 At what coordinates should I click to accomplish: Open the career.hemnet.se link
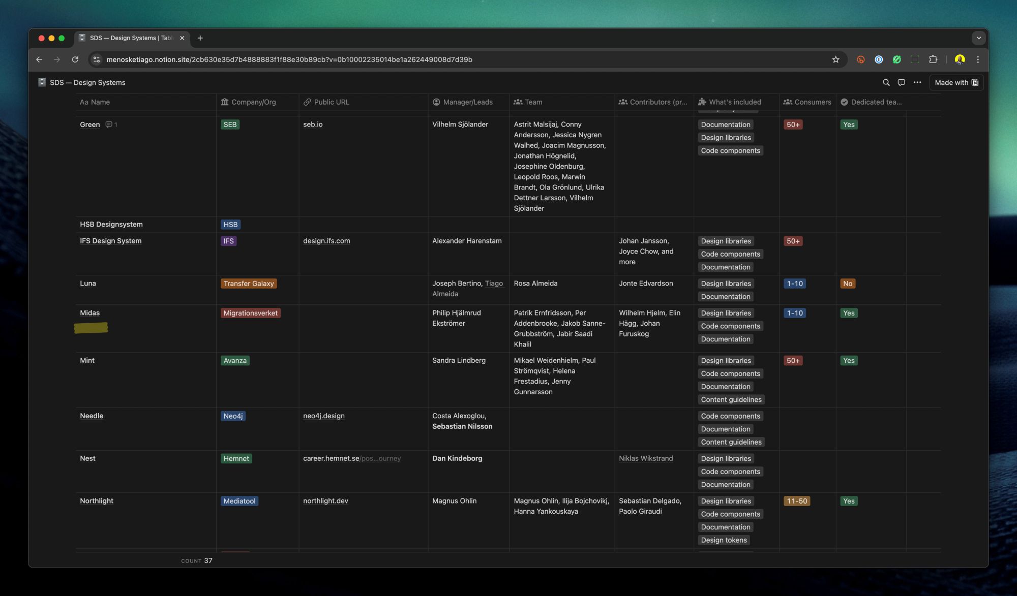[x=352, y=458]
